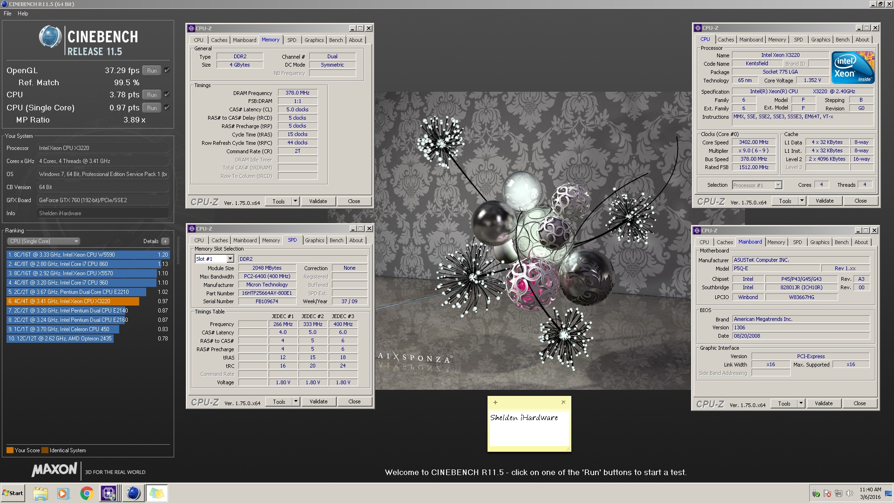894x503 pixels.
Task: Click the motherboard model P5Q-E field
Action: click(x=775, y=268)
